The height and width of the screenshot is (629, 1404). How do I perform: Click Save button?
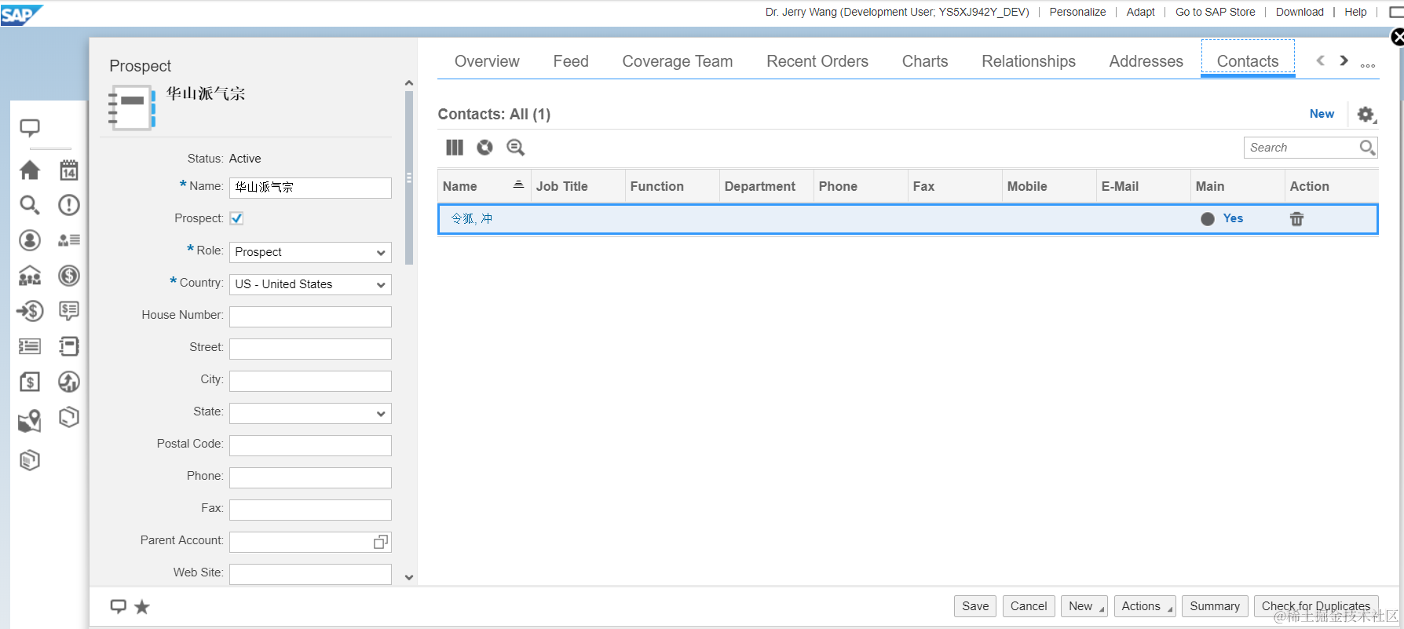point(975,606)
